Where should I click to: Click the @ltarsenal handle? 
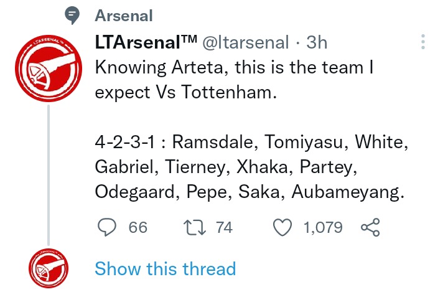point(245,42)
